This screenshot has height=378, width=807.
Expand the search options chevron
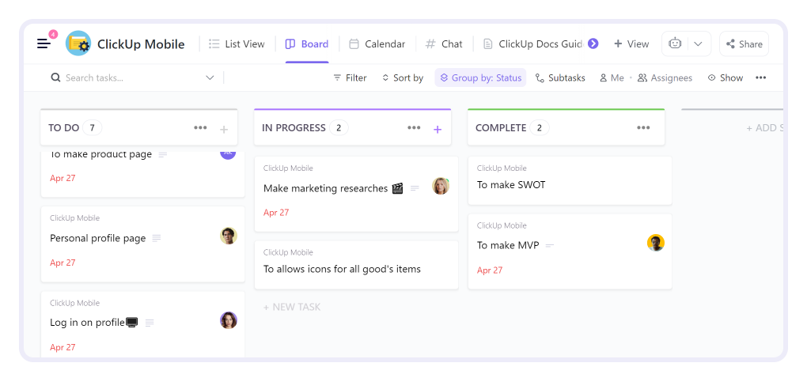pos(210,77)
